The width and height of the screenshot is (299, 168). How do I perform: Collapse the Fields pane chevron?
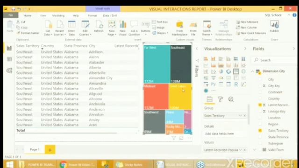[x=294, y=49]
